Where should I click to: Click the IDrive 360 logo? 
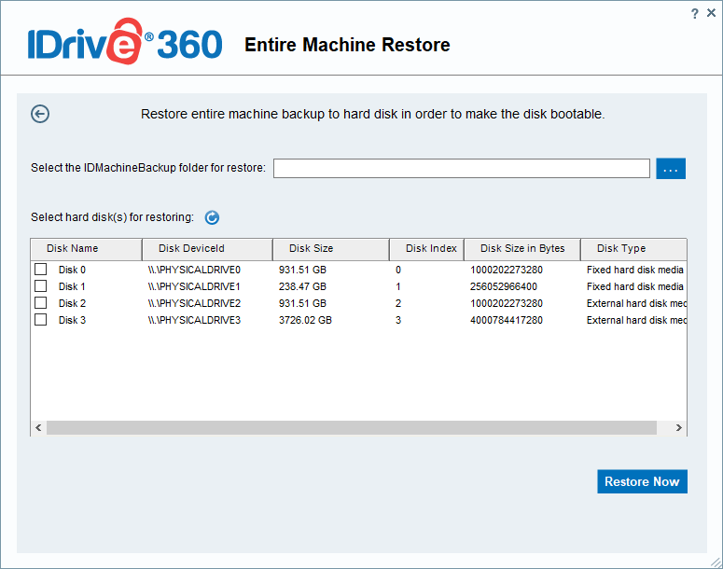coord(124,44)
